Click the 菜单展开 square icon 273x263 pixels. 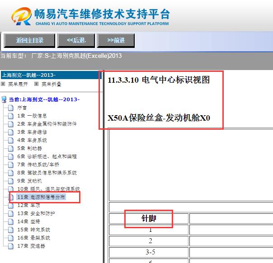pos(3,84)
